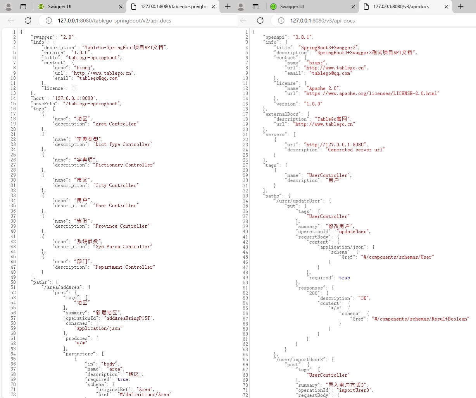Click "#/components/schemas/ResultBoolean" reference
The width and height of the screenshot is (476, 398).
pyautogui.click(x=421, y=319)
